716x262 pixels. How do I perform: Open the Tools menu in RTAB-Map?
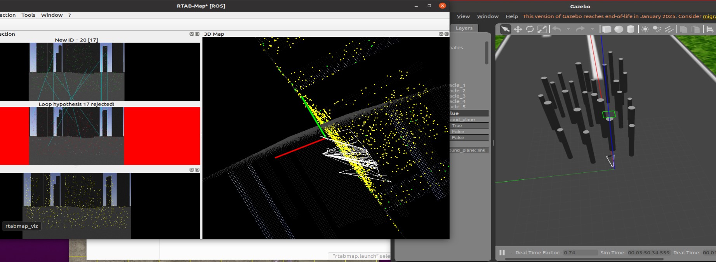tap(28, 15)
